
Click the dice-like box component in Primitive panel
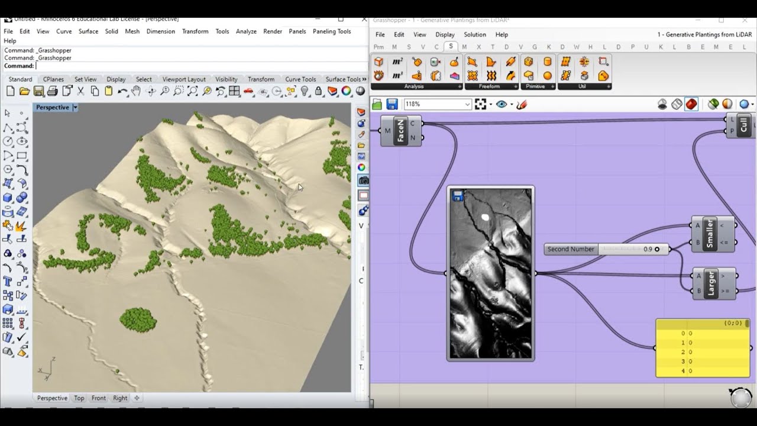(x=529, y=62)
